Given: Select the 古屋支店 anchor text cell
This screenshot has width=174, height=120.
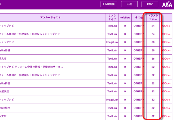Looking at the screenshot, I should click(53, 92).
